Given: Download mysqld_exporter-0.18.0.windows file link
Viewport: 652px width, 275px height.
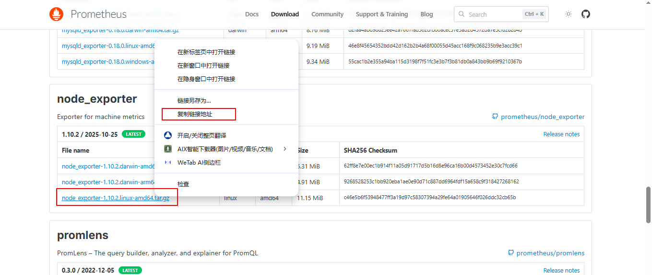Looking at the screenshot, I should tap(108, 61).
